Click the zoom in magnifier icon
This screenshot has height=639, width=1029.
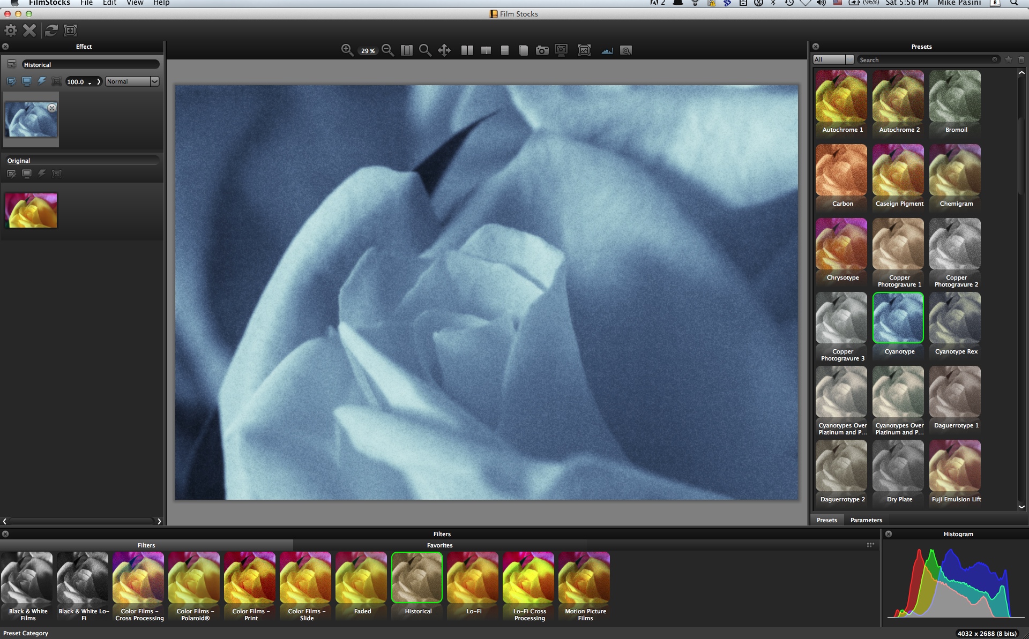coord(347,50)
